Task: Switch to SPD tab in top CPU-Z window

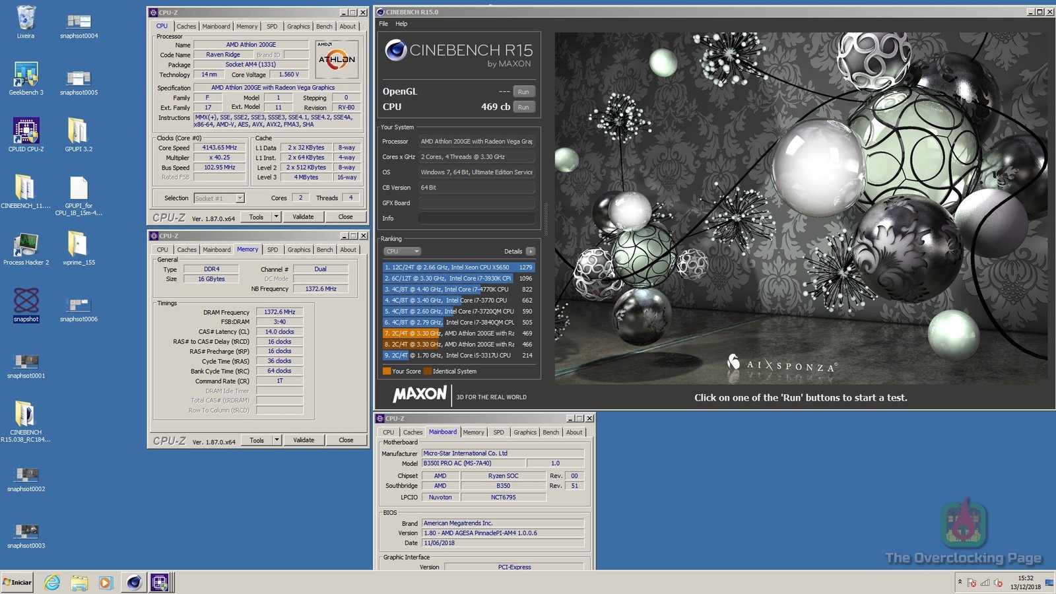Action: (x=272, y=26)
